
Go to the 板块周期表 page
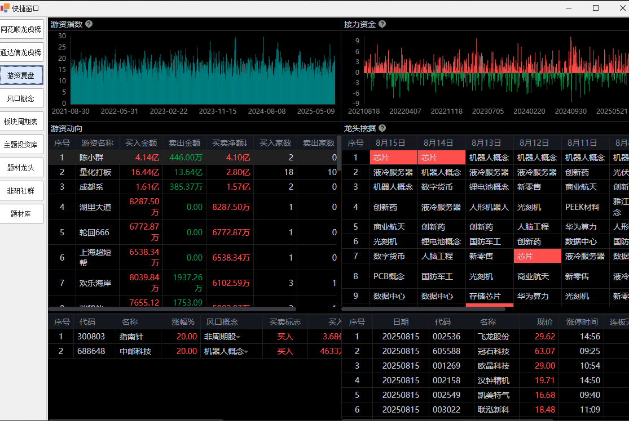tap(21, 122)
